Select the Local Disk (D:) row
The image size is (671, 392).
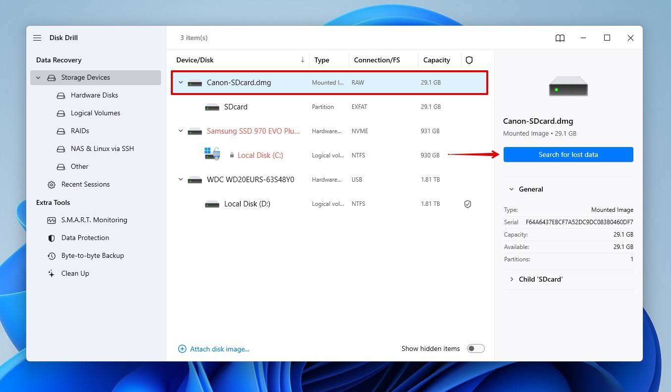[329, 204]
